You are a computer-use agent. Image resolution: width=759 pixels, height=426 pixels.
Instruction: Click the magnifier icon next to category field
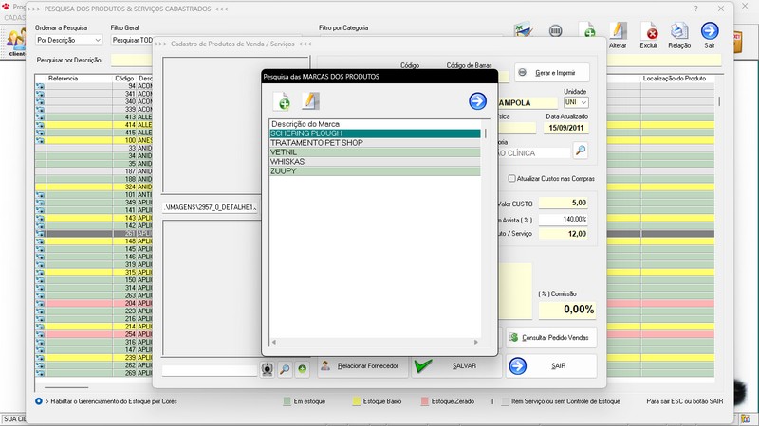(581, 151)
